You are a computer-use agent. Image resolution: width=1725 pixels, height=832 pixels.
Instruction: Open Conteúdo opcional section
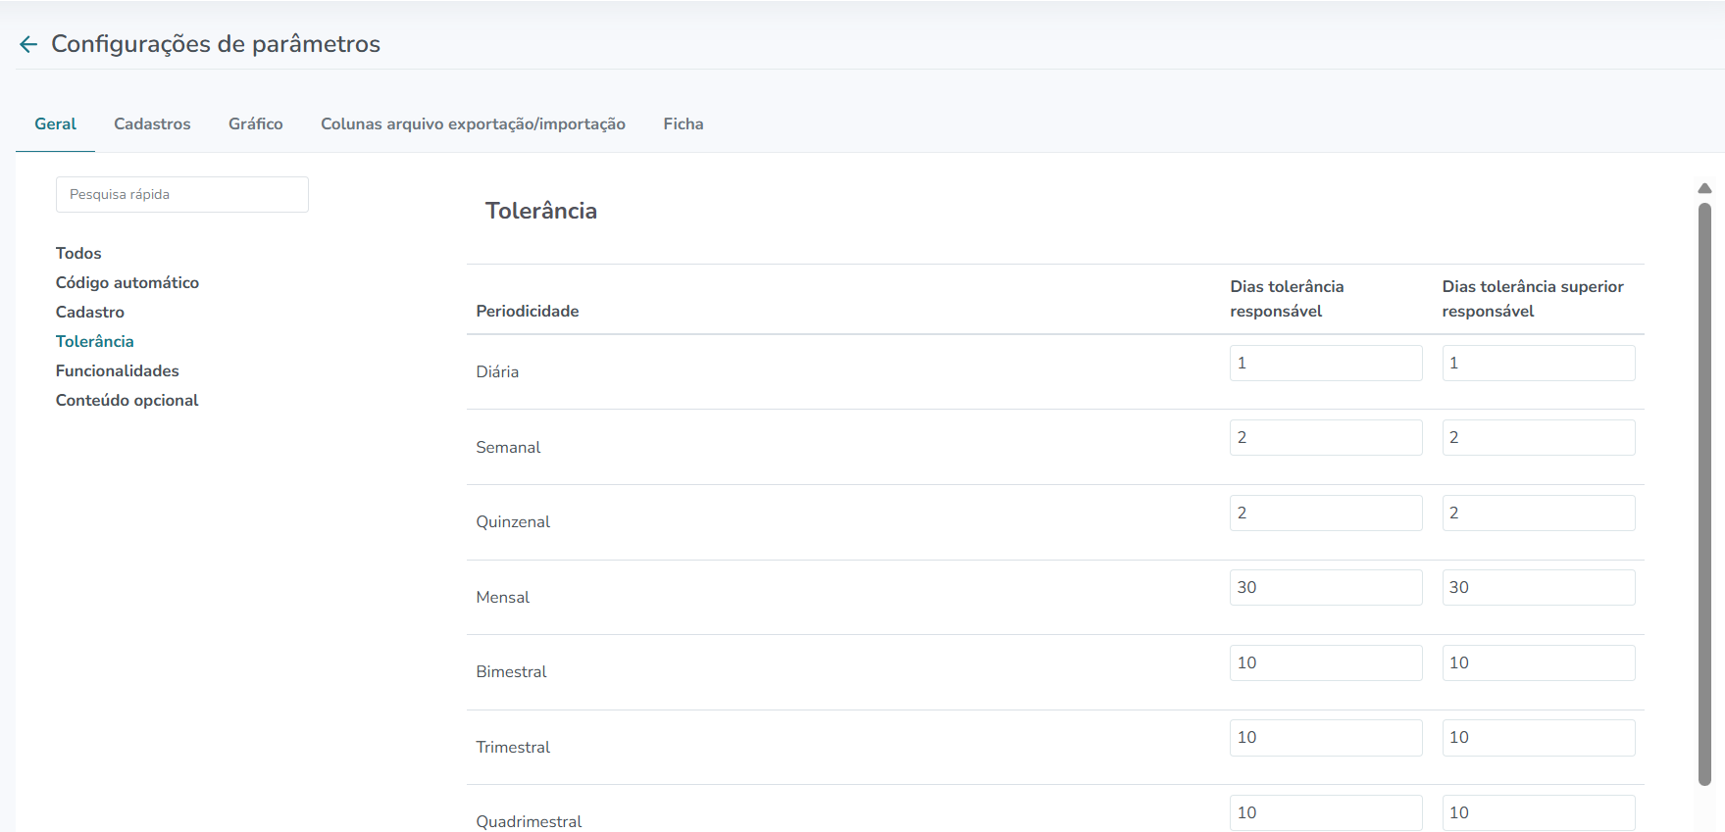(x=127, y=400)
